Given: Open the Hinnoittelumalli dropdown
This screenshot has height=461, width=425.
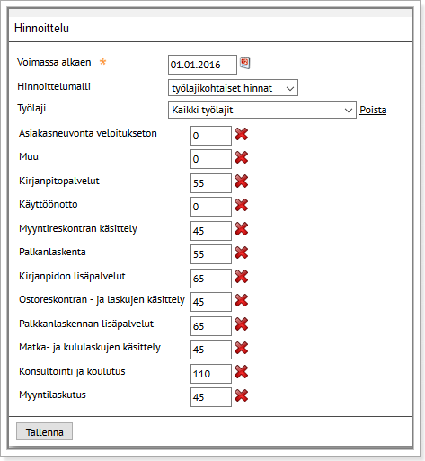Looking at the screenshot, I should point(233,88).
